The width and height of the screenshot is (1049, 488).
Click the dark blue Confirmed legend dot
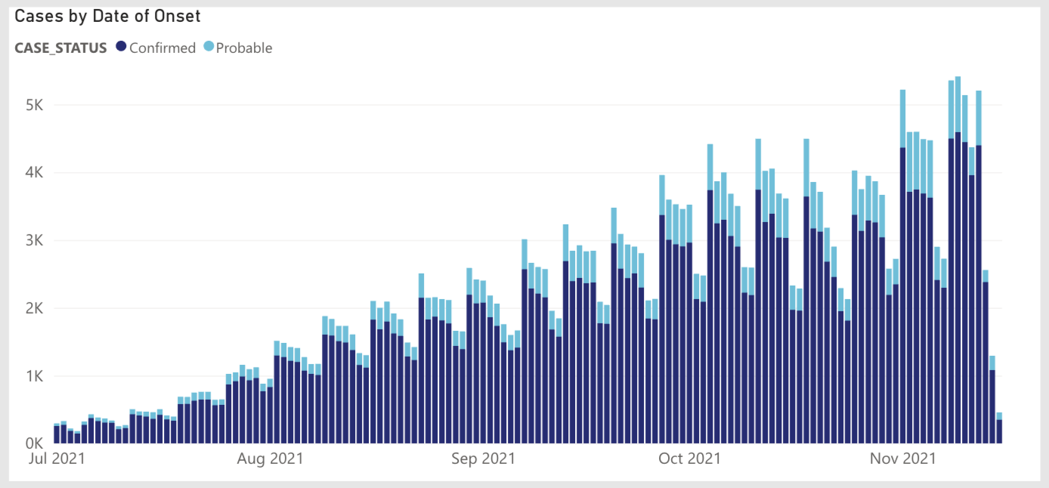click(121, 48)
